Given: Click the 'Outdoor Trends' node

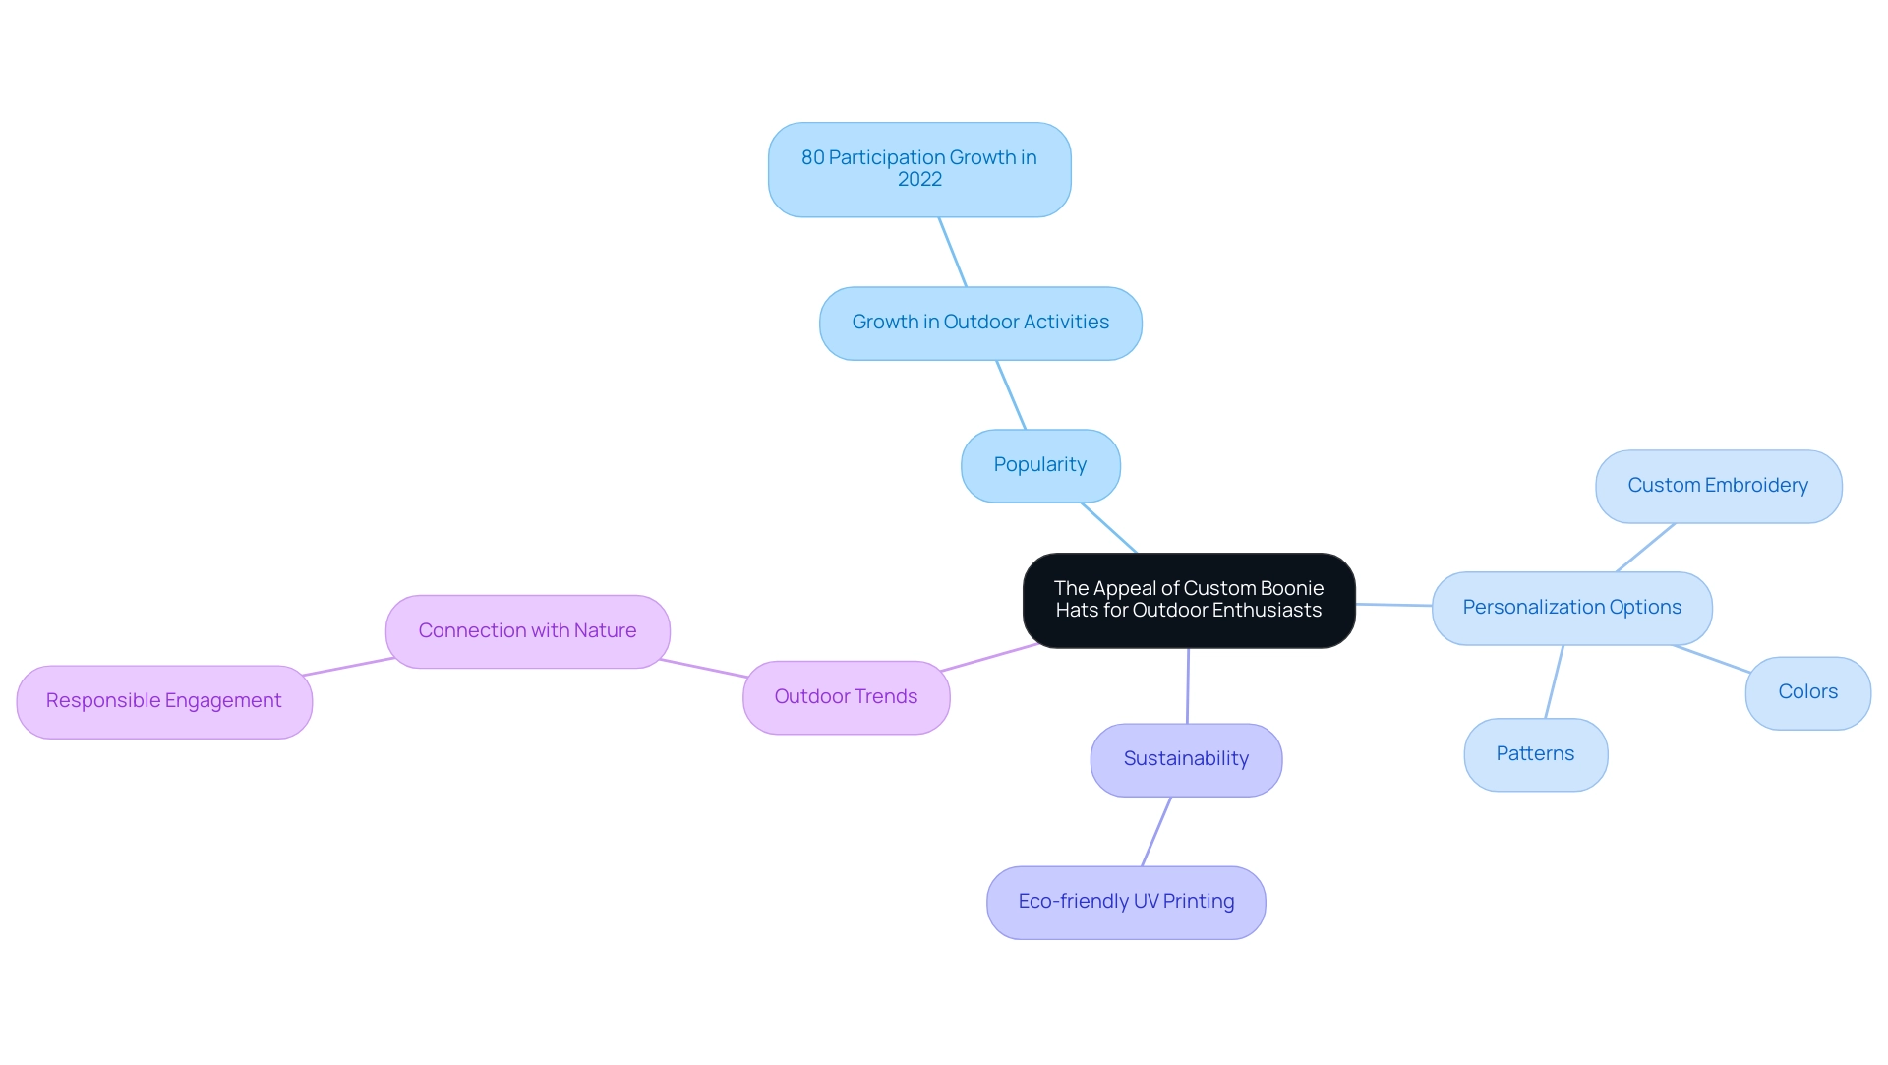Looking at the screenshot, I should point(844,695).
